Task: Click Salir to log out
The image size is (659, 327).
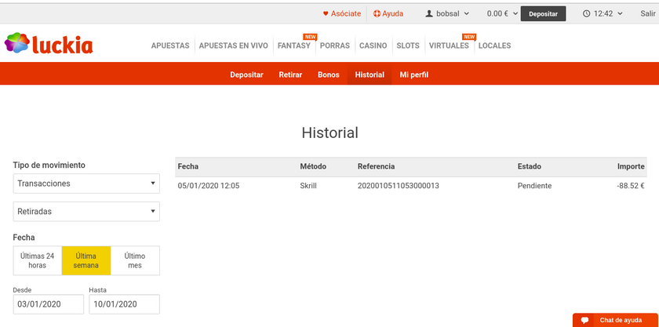Action: pyautogui.click(x=648, y=13)
